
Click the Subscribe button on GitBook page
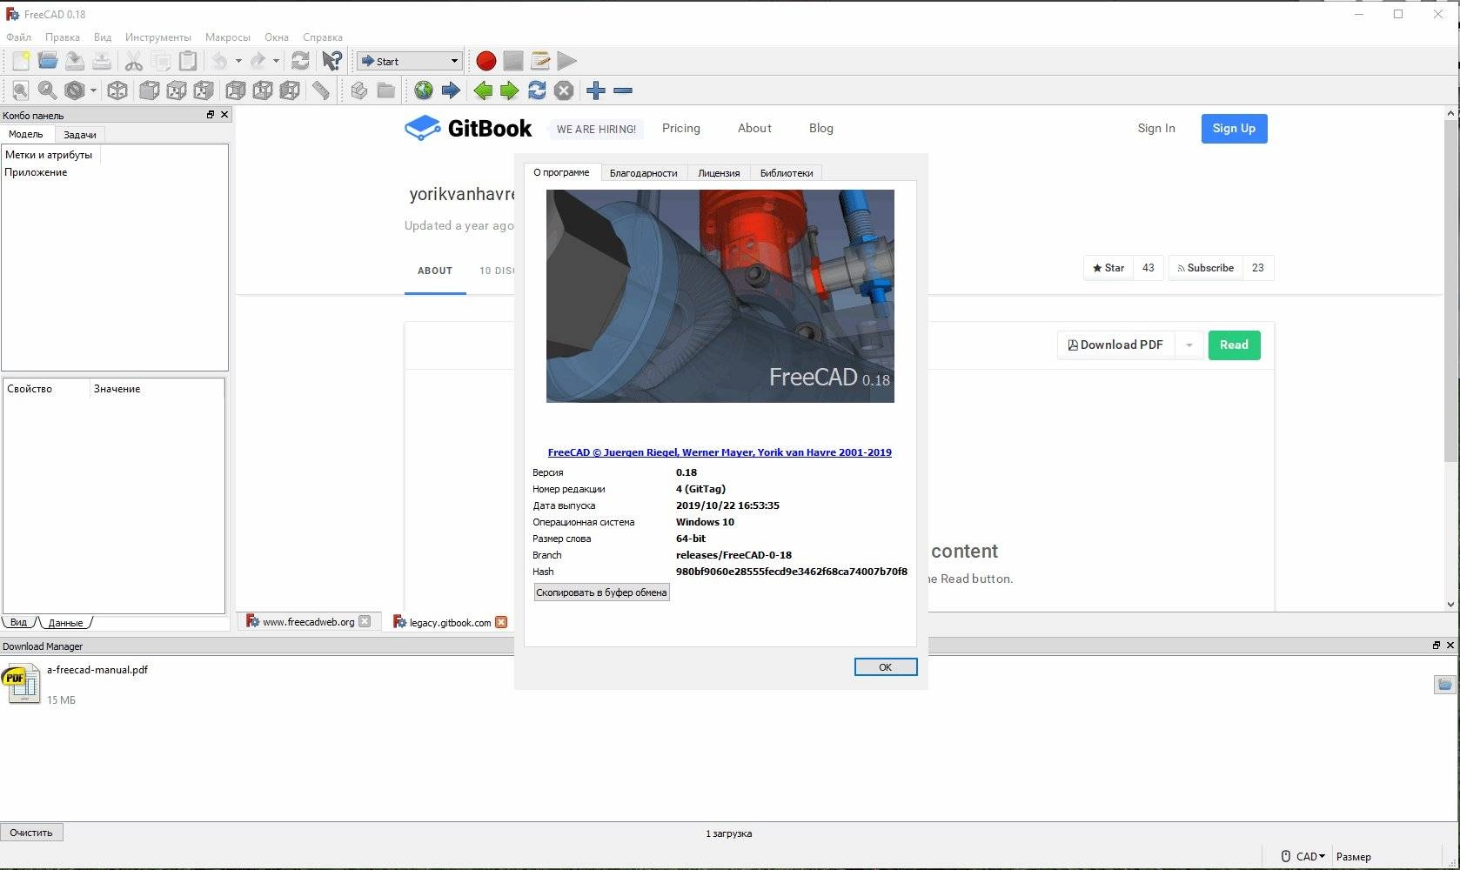1206,268
